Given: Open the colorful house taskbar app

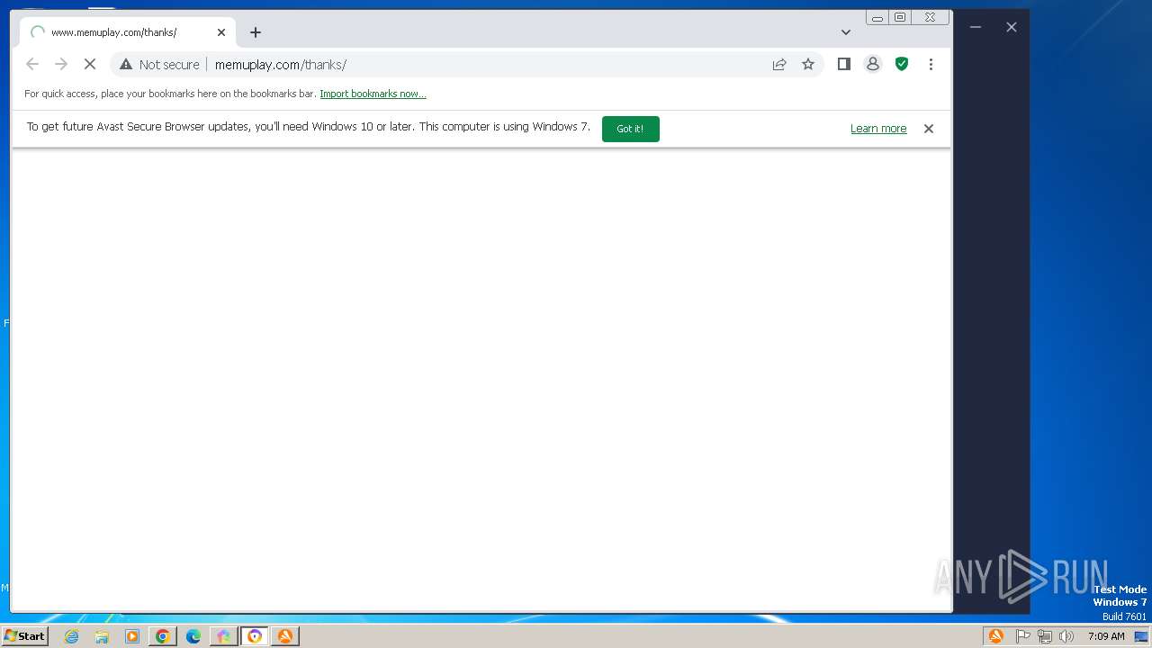Looking at the screenshot, I should (x=224, y=636).
